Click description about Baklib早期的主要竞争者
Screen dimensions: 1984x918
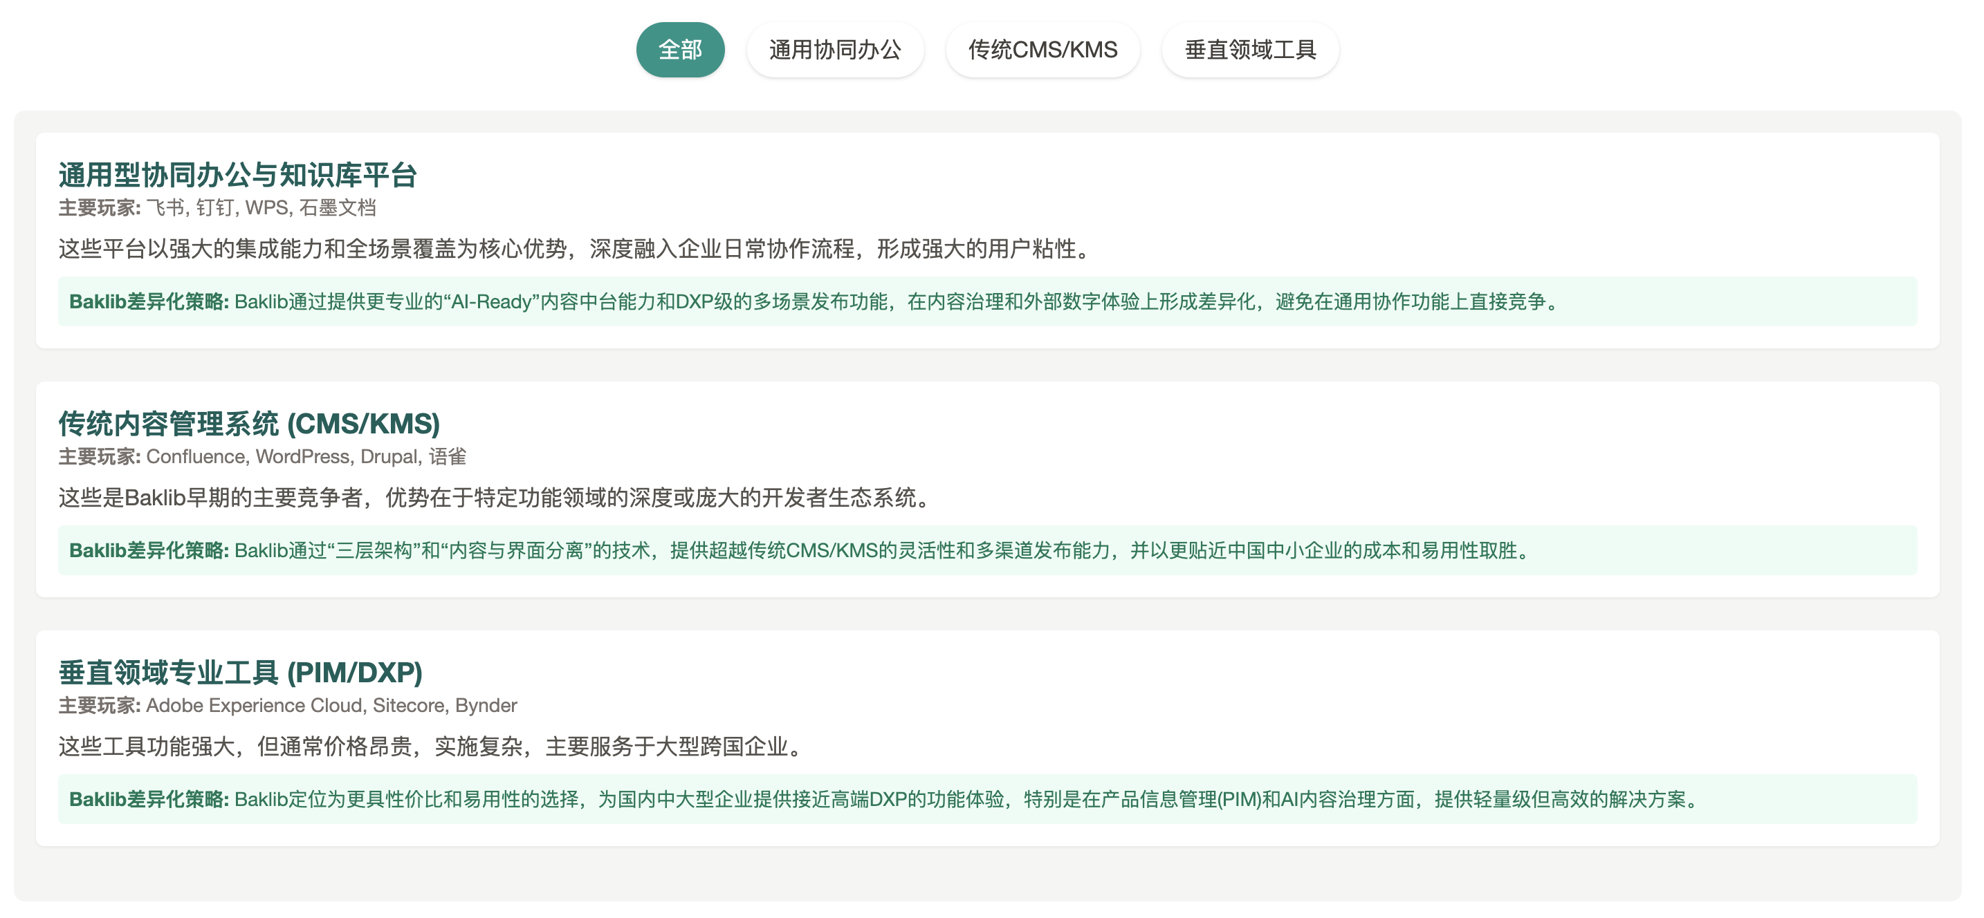pyautogui.click(x=496, y=498)
